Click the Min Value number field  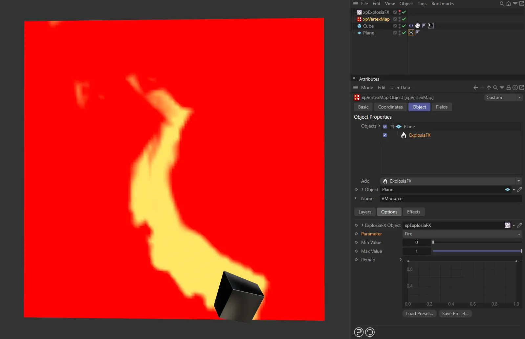click(417, 242)
